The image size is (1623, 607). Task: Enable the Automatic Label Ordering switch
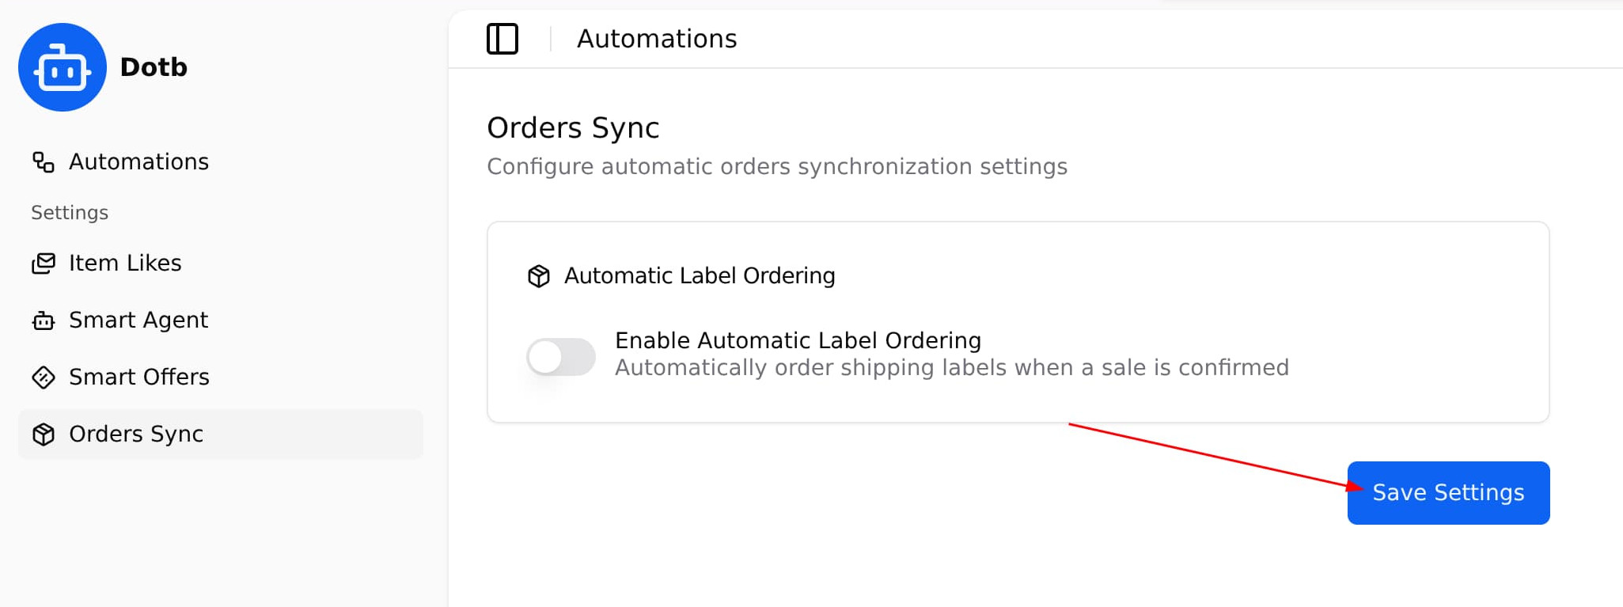pyautogui.click(x=561, y=357)
